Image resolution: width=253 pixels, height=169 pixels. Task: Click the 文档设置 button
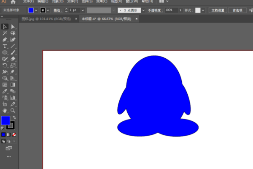[x=218, y=10]
